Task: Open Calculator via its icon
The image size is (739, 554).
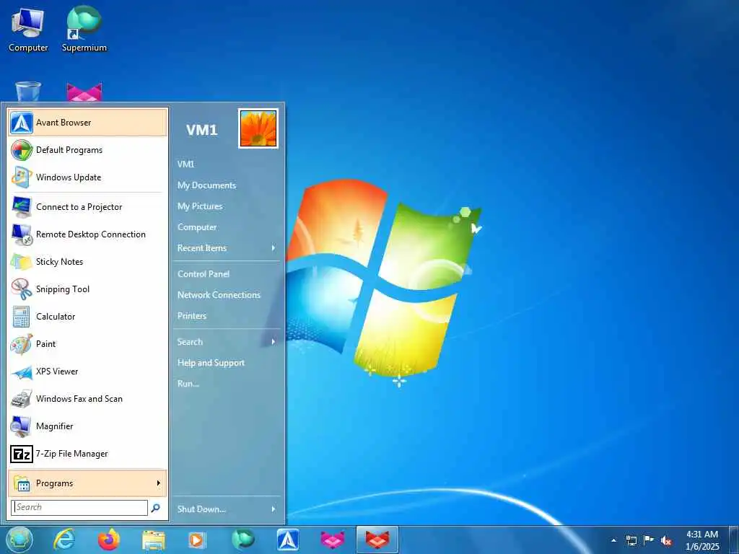Action: 22,317
